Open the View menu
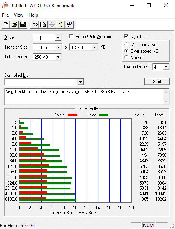The height and width of the screenshot is (229, 175). pyautogui.click(x=18, y=15)
